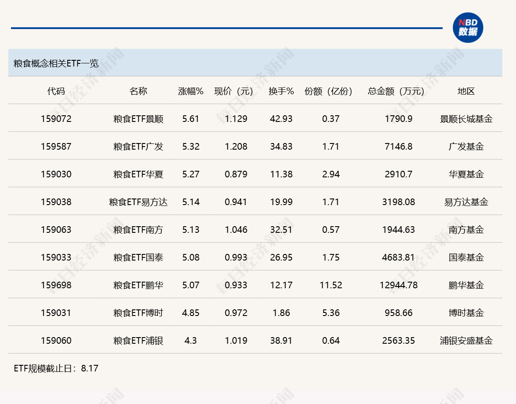Click 景顺长城基金 in the region column
The height and width of the screenshot is (404, 516).
(466, 119)
